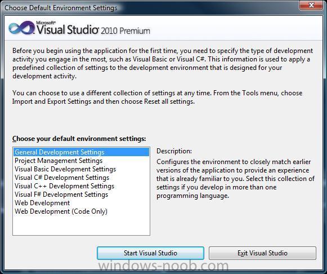Click the Start Visual Studio button
Screen dimensions: 327x274
pos(150,253)
